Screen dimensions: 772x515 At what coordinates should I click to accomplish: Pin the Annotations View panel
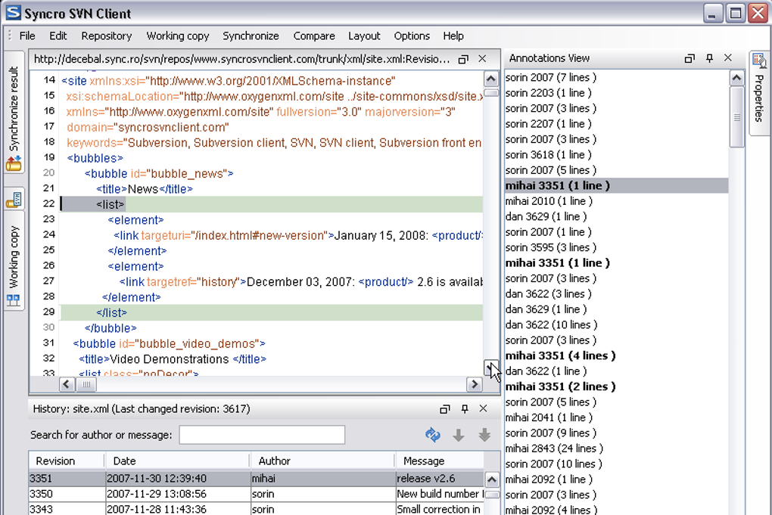click(709, 58)
